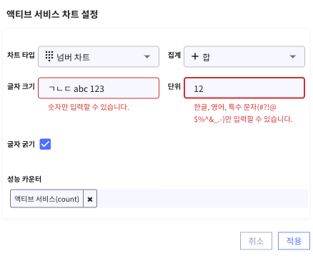Click the 액티브 서비스 차트 설정 dialog title

click(x=52, y=14)
